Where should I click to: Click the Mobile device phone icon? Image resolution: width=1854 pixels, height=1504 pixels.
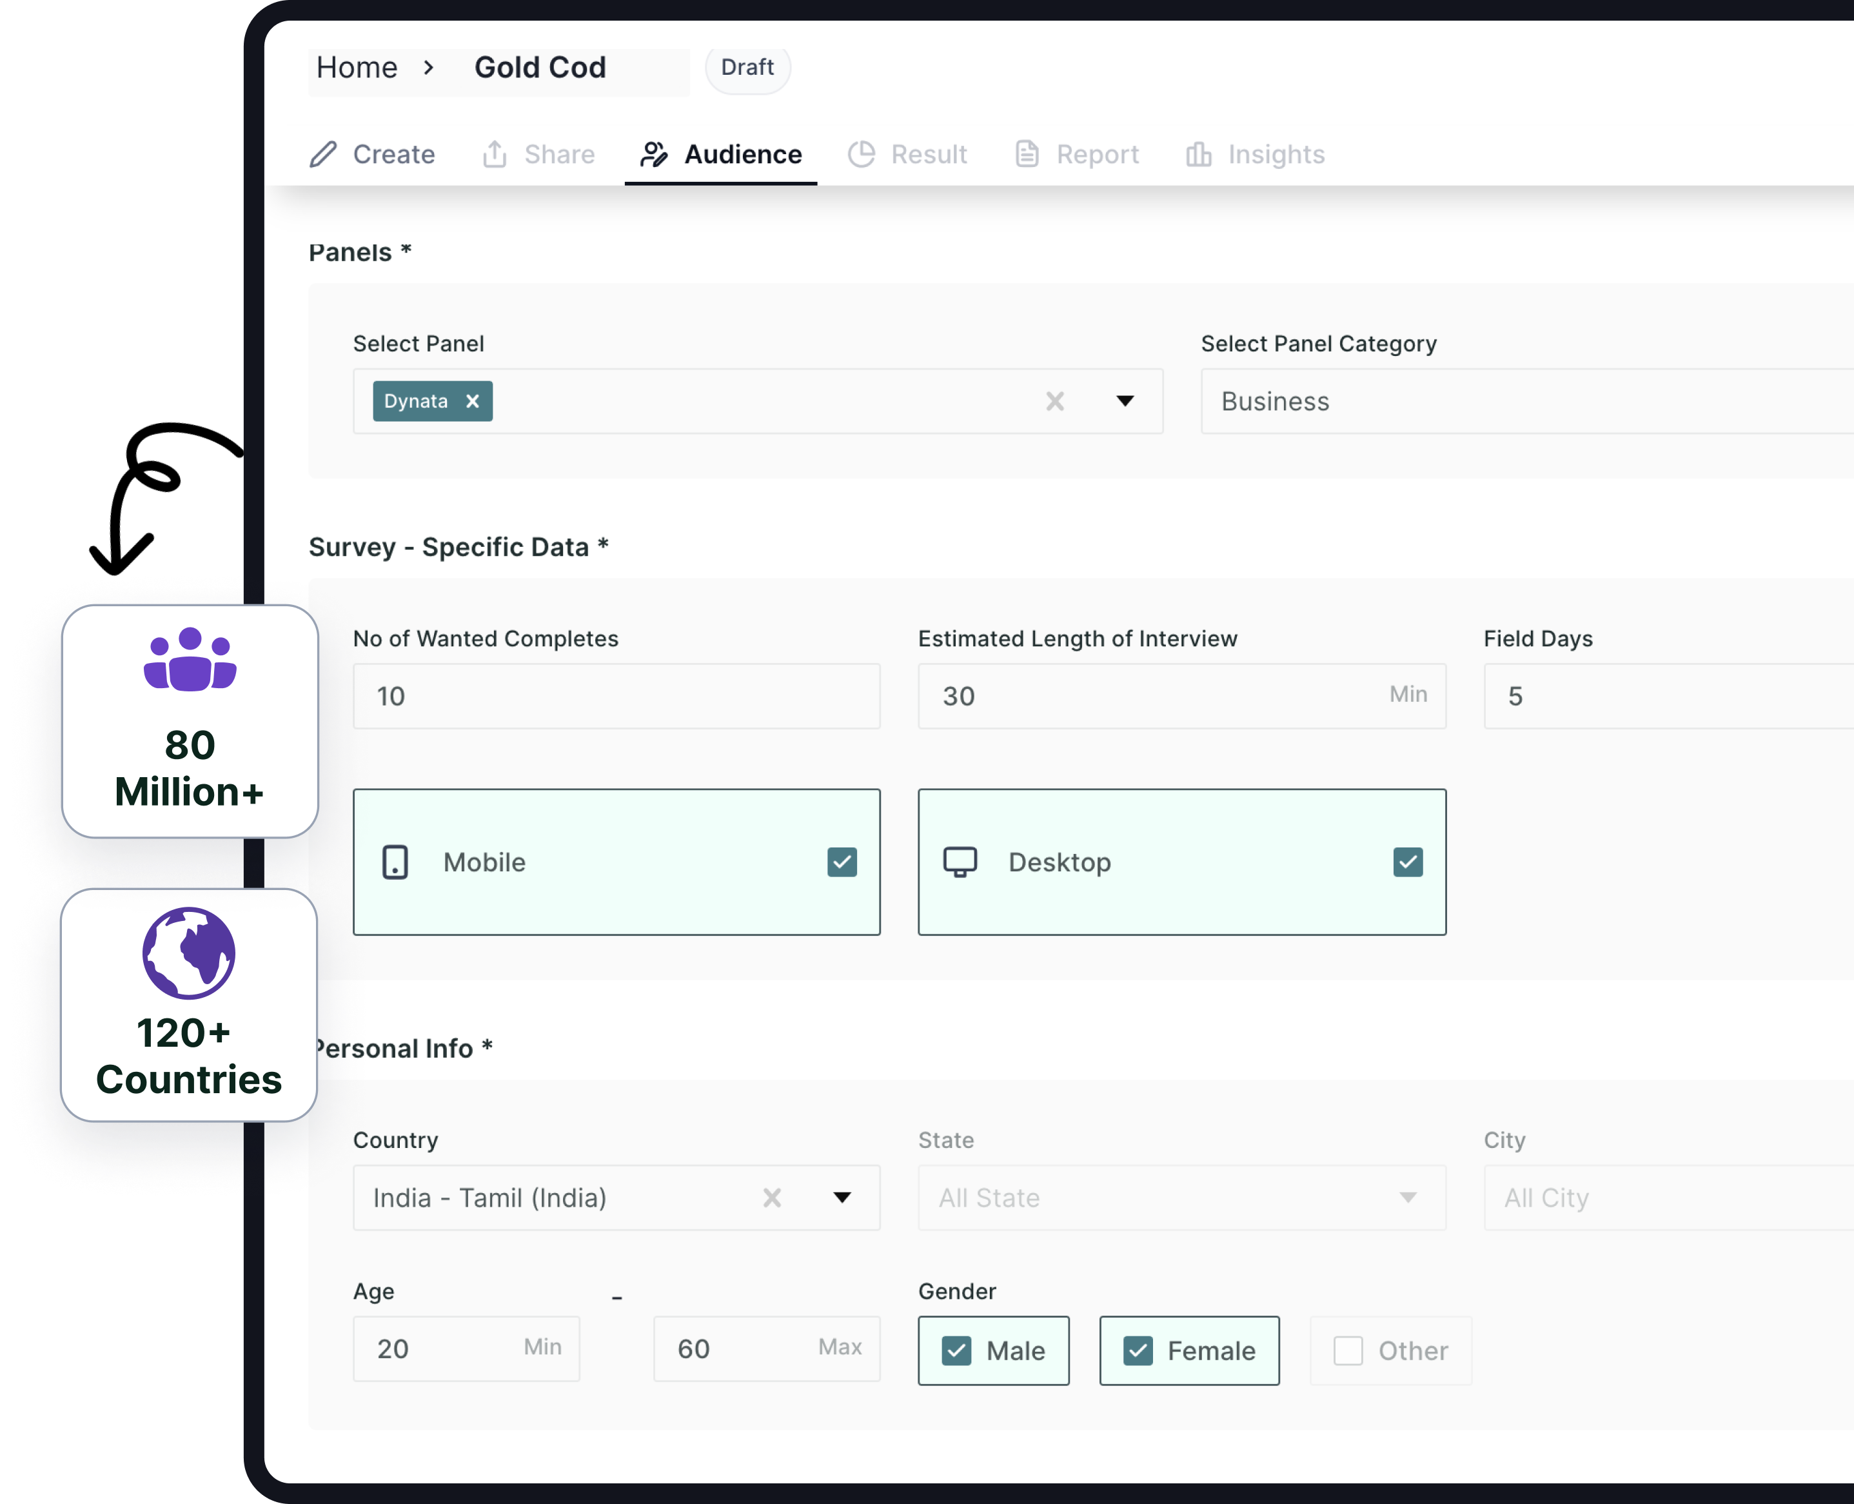point(395,862)
